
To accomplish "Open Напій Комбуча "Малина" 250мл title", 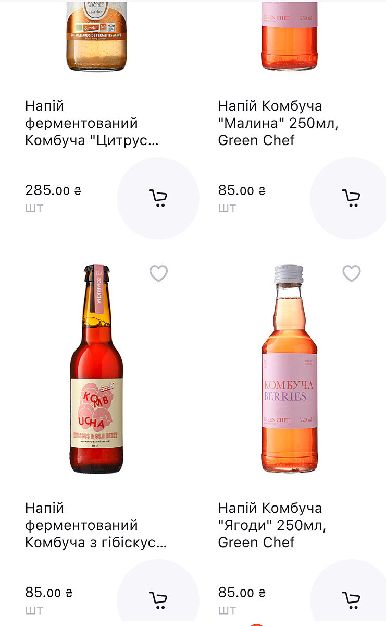I will (278, 123).
